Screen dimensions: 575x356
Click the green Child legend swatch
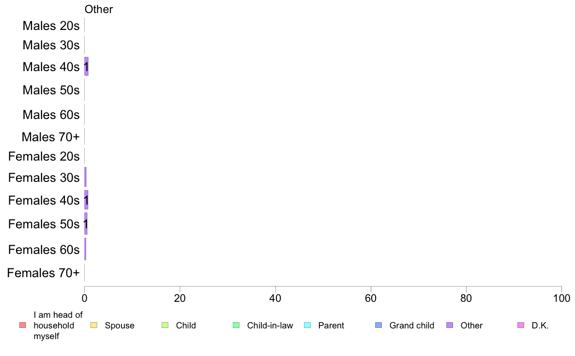165,325
